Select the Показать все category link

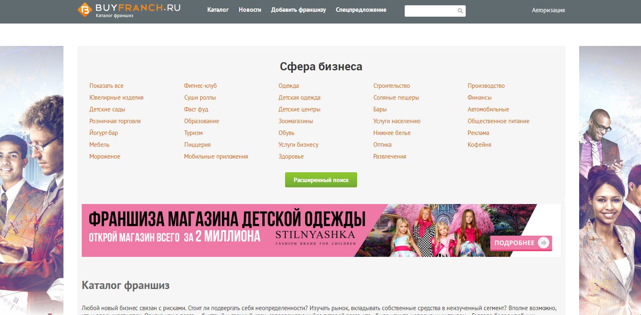[107, 86]
